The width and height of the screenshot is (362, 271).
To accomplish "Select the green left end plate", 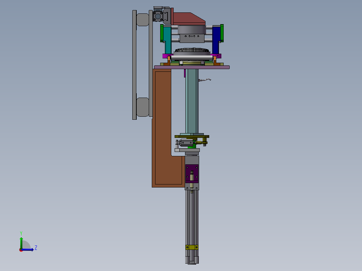I will [162, 33].
